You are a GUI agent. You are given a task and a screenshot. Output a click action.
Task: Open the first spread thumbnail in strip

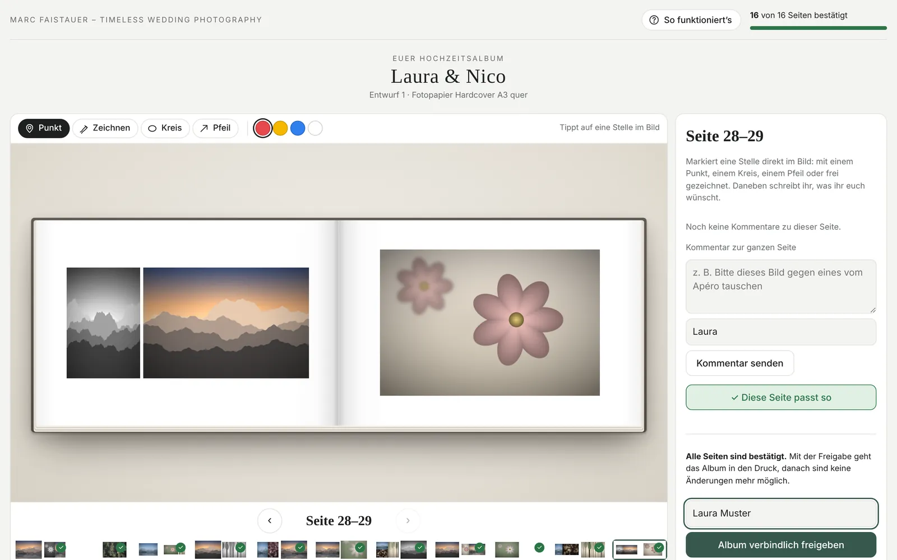tap(40, 549)
